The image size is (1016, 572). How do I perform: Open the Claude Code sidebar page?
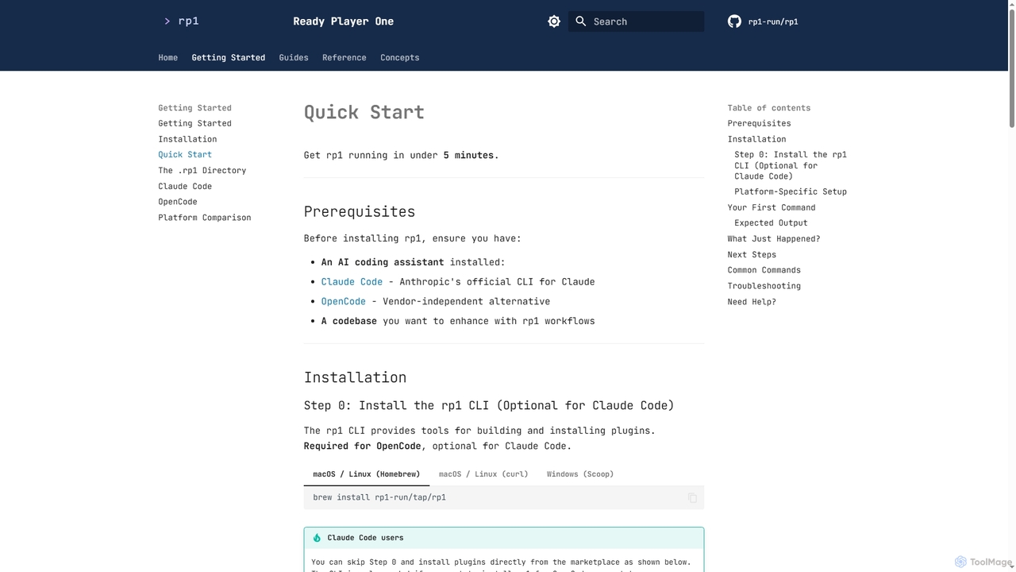(x=185, y=186)
